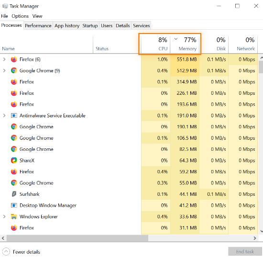Switch to the Performance tab
263x259 pixels.
click(x=38, y=26)
